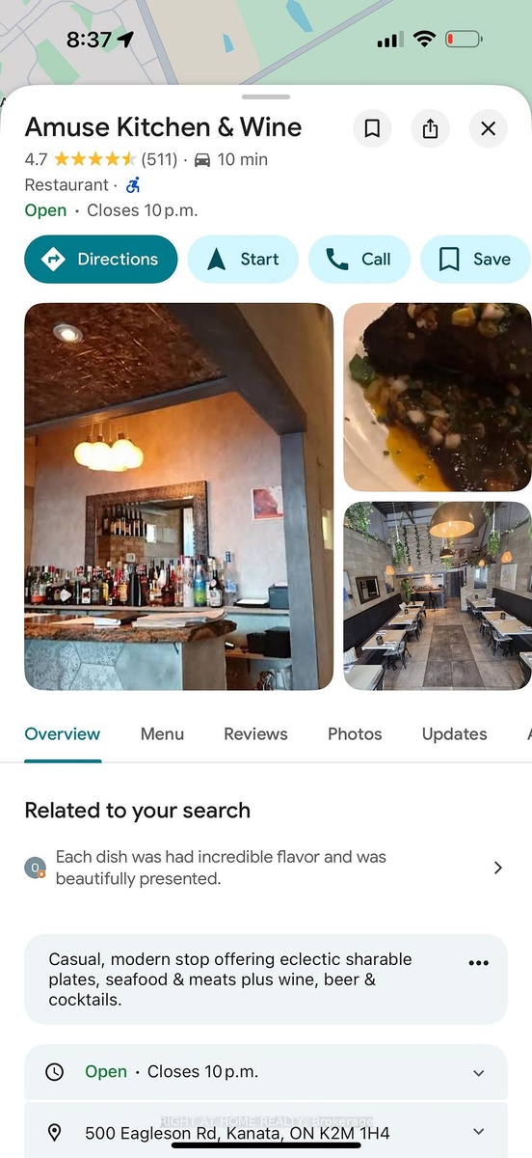Tap the clock icon by hours
The width and height of the screenshot is (532, 1158).
click(55, 1072)
